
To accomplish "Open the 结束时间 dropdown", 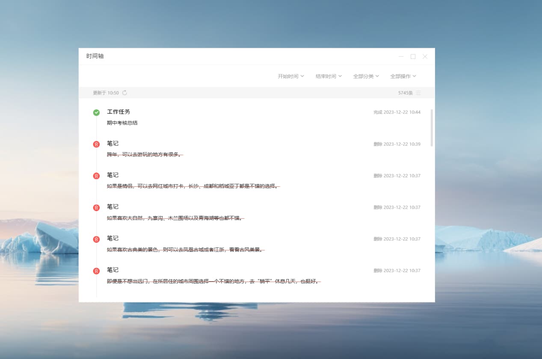I will (328, 76).
